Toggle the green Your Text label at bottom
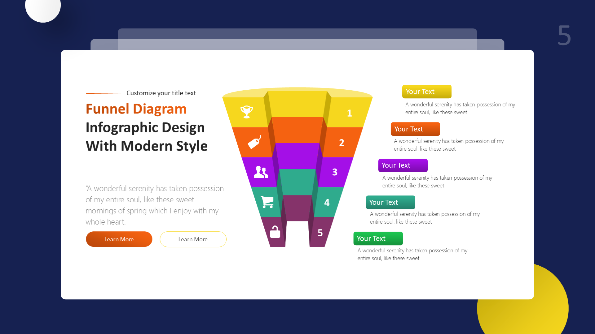 click(x=378, y=238)
